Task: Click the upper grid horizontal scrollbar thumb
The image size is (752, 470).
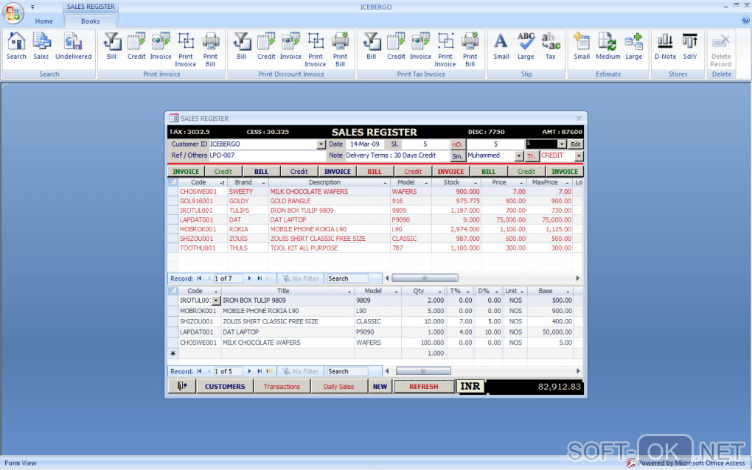Action: pos(425,278)
